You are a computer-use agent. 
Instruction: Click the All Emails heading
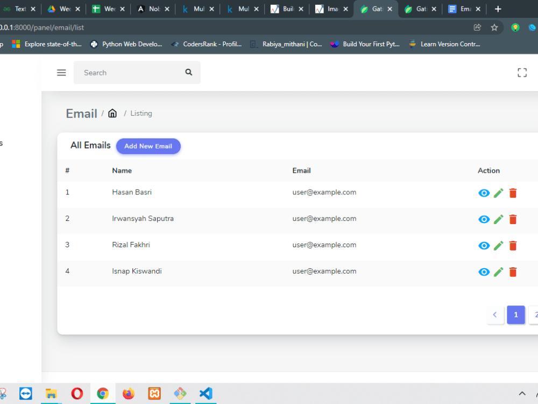tap(90, 145)
